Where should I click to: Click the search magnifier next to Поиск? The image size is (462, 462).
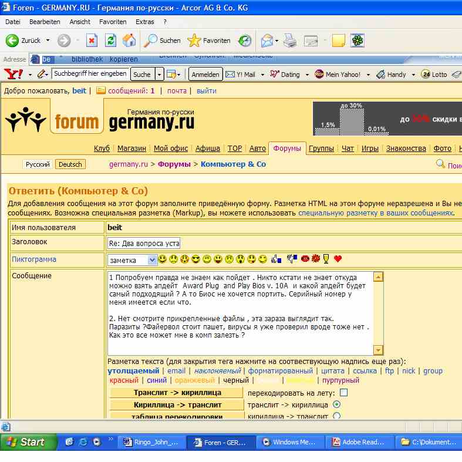pos(440,164)
